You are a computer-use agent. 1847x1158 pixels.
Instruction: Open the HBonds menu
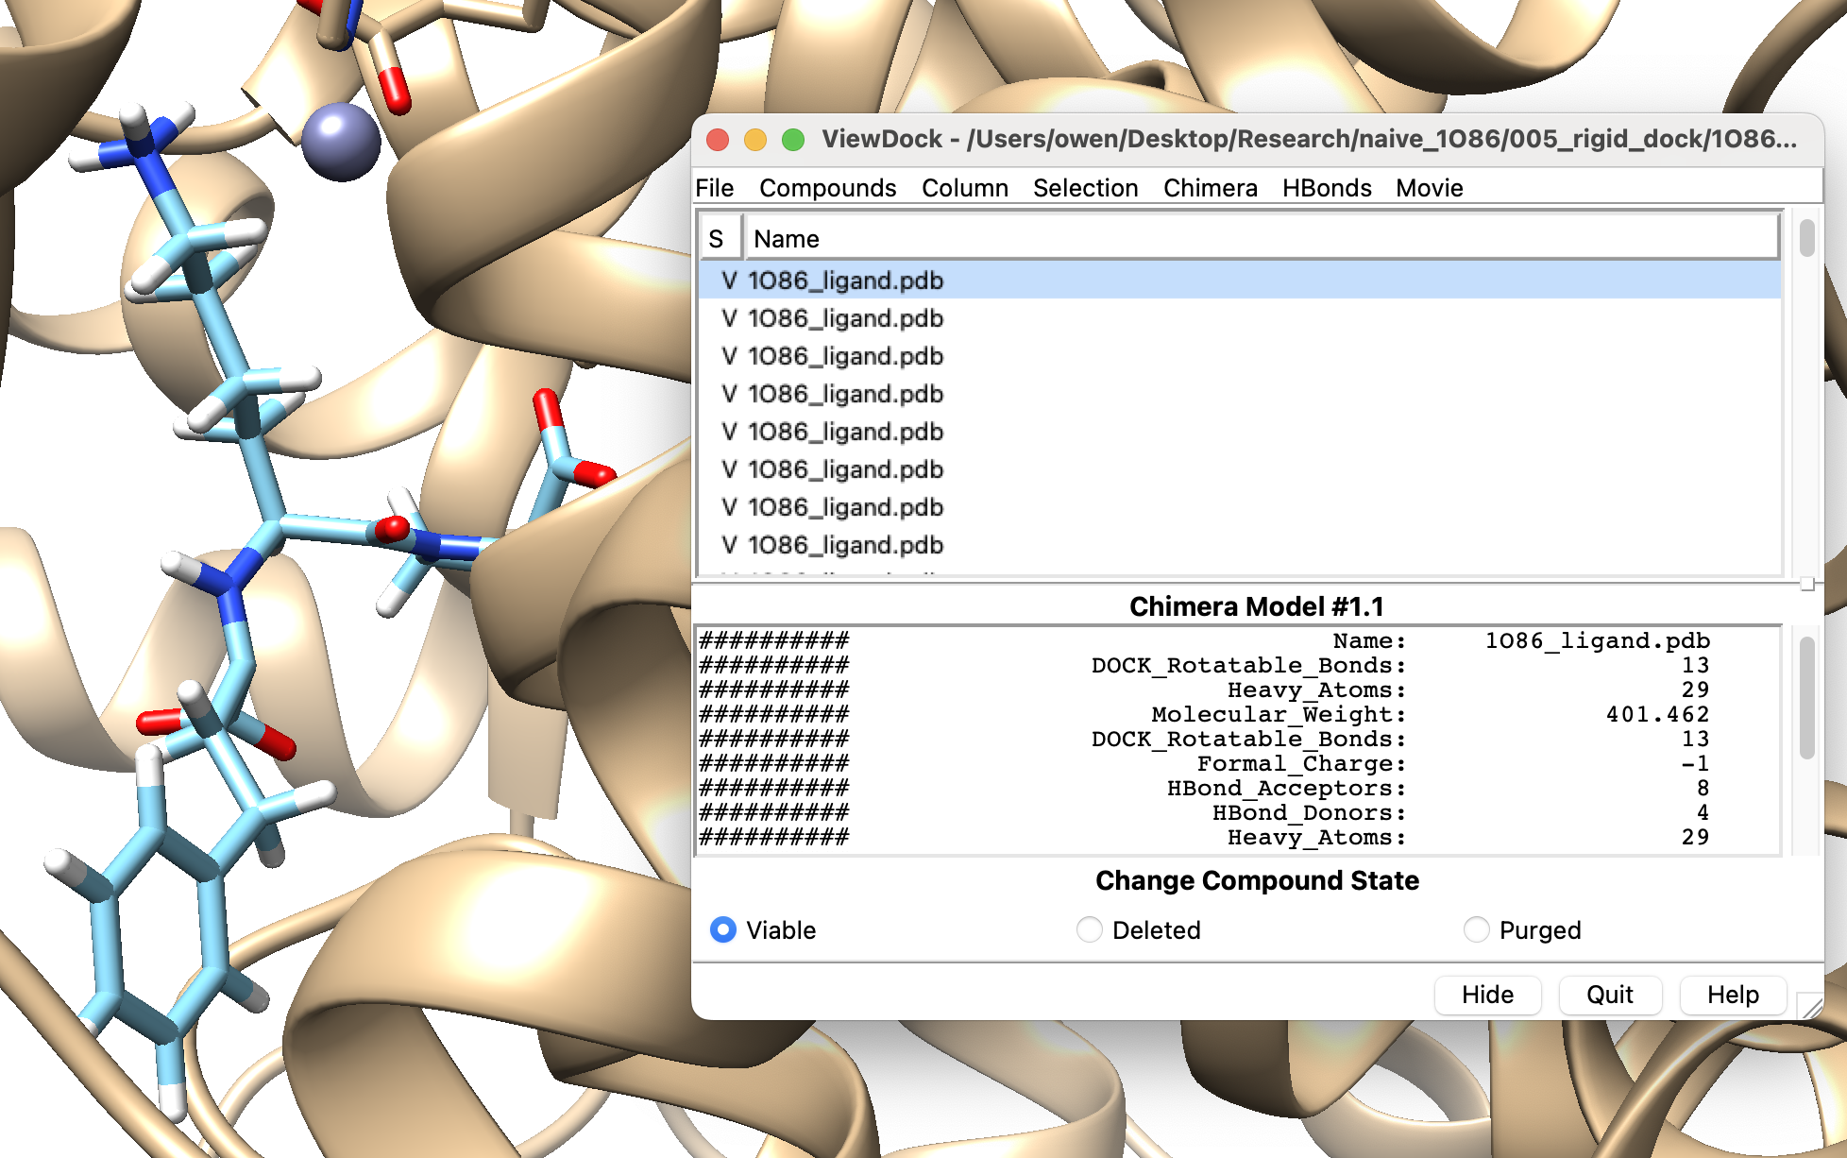[x=1326, y=188]
